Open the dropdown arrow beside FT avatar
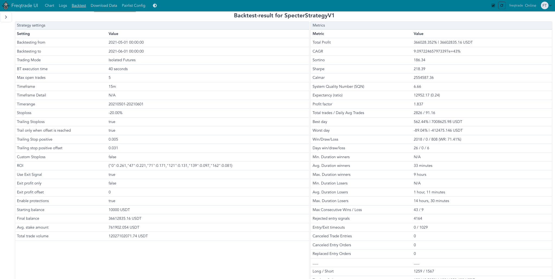The width and height of the screenshot is (555, 279). coord(550,6)
